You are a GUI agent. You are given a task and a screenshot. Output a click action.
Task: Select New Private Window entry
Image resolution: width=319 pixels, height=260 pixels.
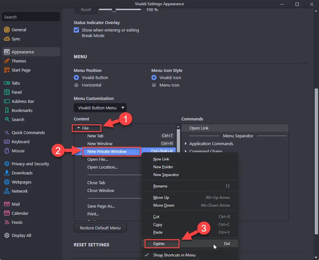click(125, 151)
